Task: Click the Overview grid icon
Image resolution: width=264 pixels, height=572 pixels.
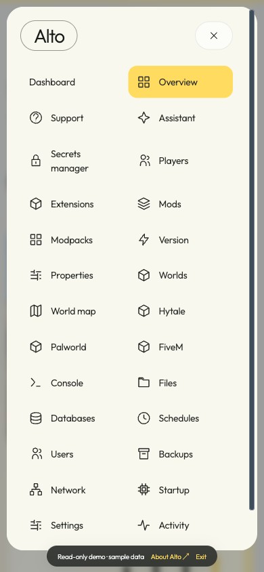Action: (x=144, y=82)
